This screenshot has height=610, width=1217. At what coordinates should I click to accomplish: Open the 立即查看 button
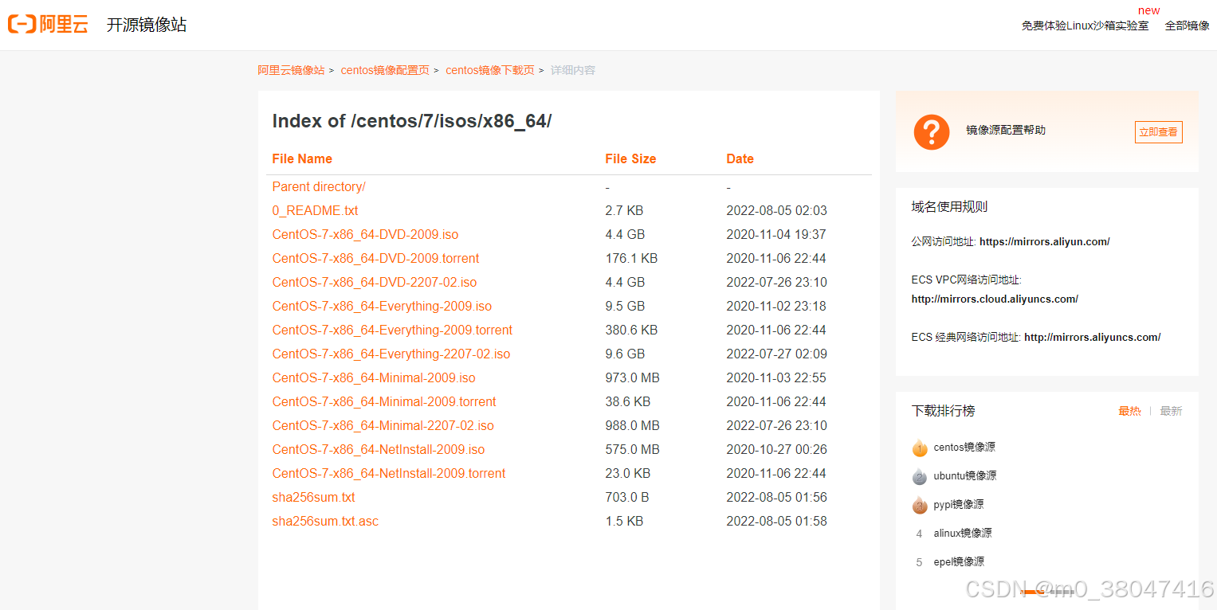pos(1158,132)
